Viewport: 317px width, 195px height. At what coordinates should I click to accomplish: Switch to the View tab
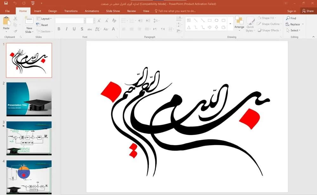[x=146, y=11]
